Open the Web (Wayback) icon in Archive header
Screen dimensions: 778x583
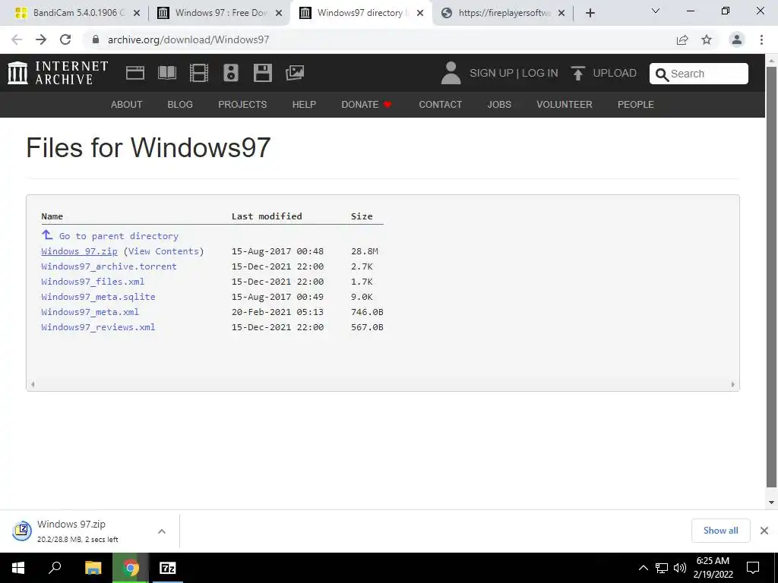[135, 73]
